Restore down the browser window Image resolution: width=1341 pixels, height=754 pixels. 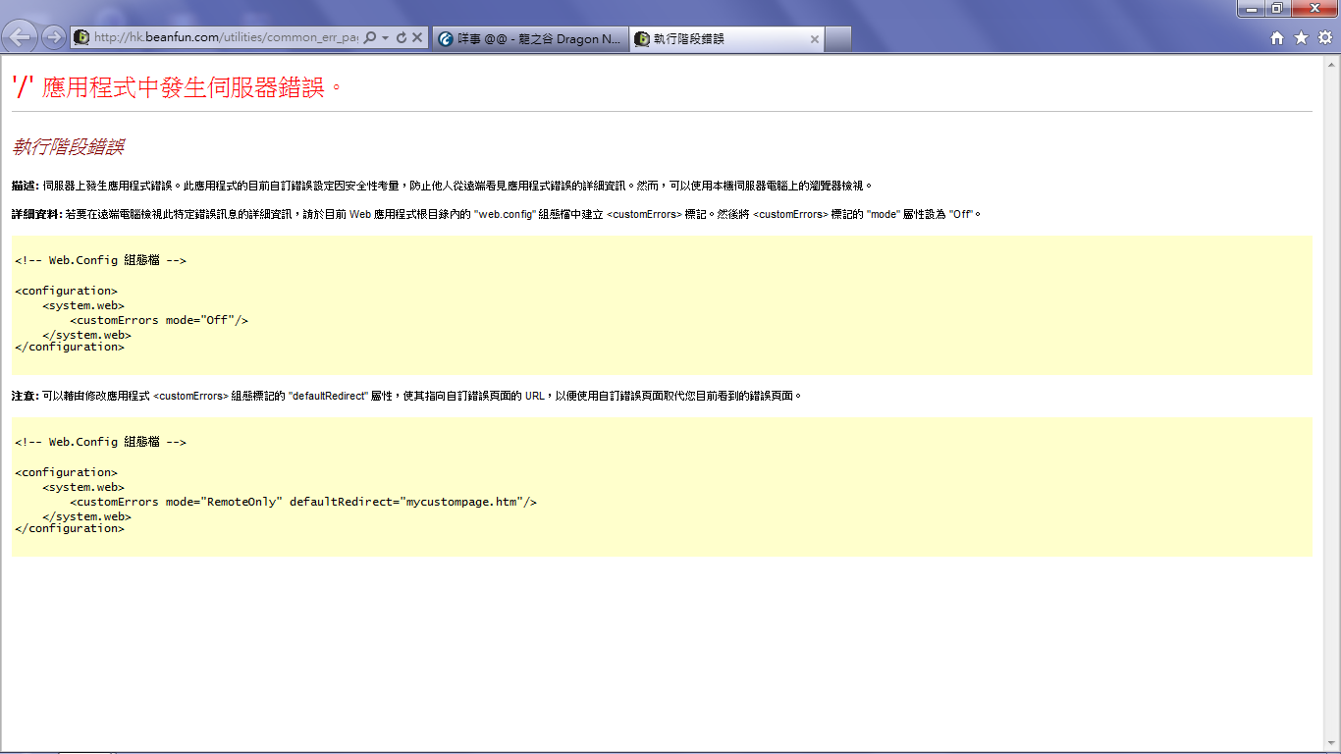[x=1276, y=9]
